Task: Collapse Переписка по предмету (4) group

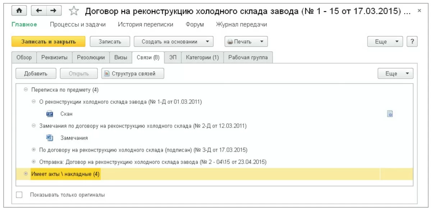Action: click(x=26, y=90)
